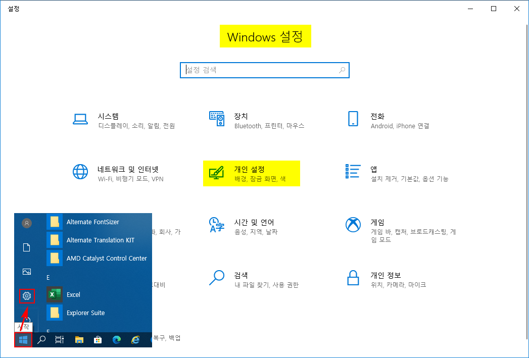Click '위치, 카메라, 마이크' description text

tap(398, 285)
